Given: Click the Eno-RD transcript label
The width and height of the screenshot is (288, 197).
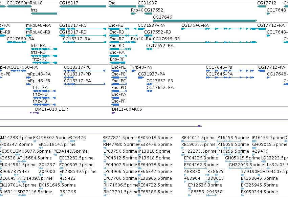Looking at the screenshot, I should tap(117, 46).
